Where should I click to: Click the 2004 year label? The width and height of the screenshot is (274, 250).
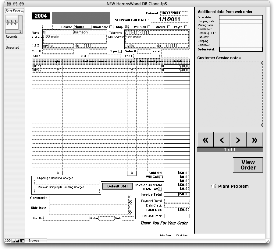pyautogui.click(x=41, y=16)
